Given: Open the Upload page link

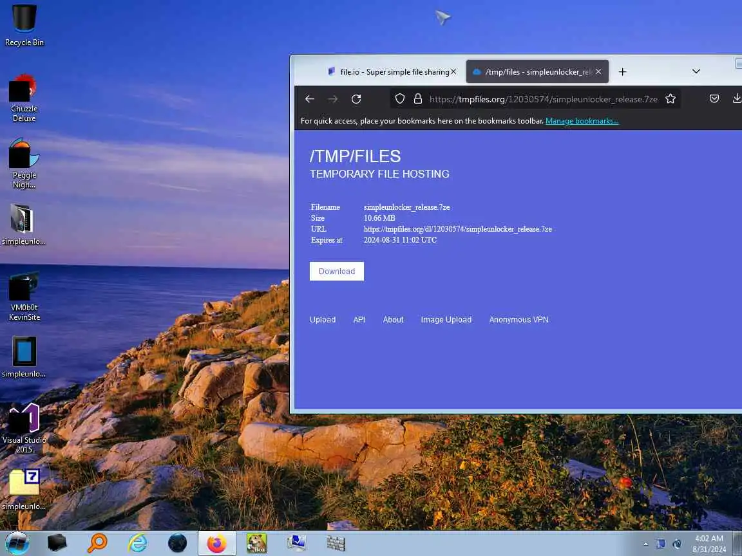Looking at the screenshot, I should point(323,320).
